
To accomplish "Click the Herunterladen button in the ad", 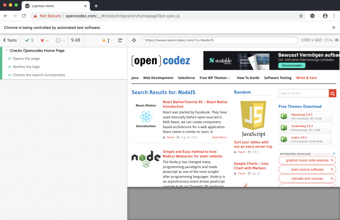I will [292, 66].
